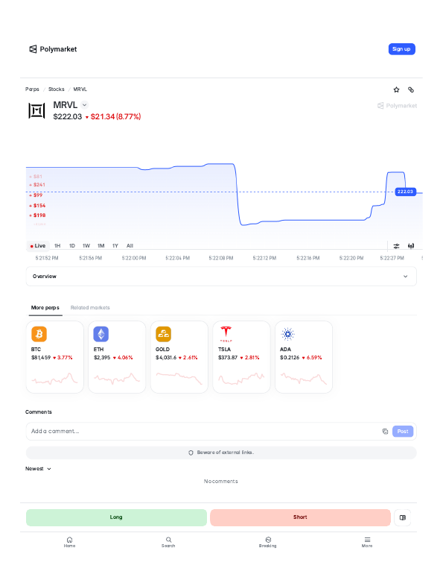Click the Short button

[300, 517]
